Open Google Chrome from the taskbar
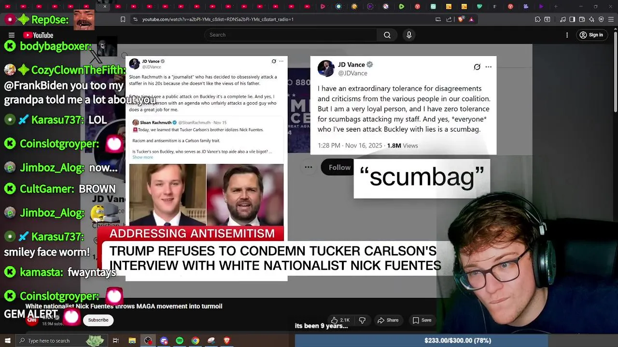 (x=195, y=341)
